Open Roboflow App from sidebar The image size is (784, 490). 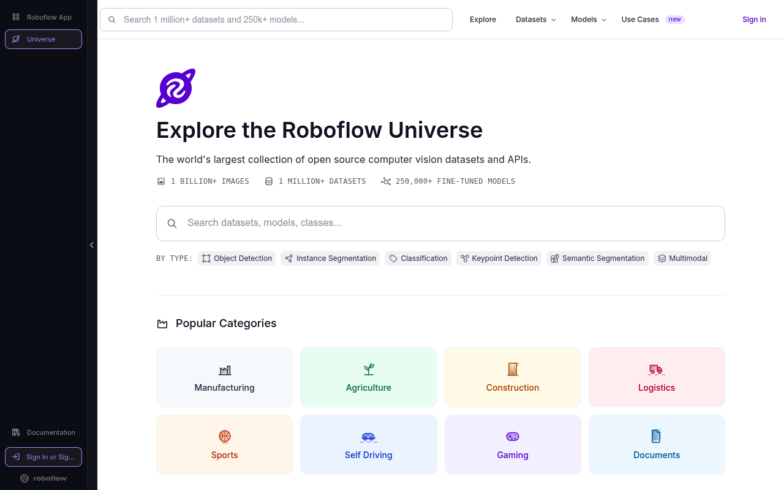click(43, 17)
